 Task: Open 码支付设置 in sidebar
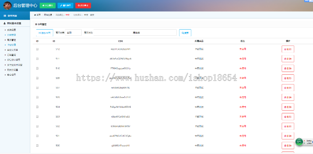(x=13, y=70)
